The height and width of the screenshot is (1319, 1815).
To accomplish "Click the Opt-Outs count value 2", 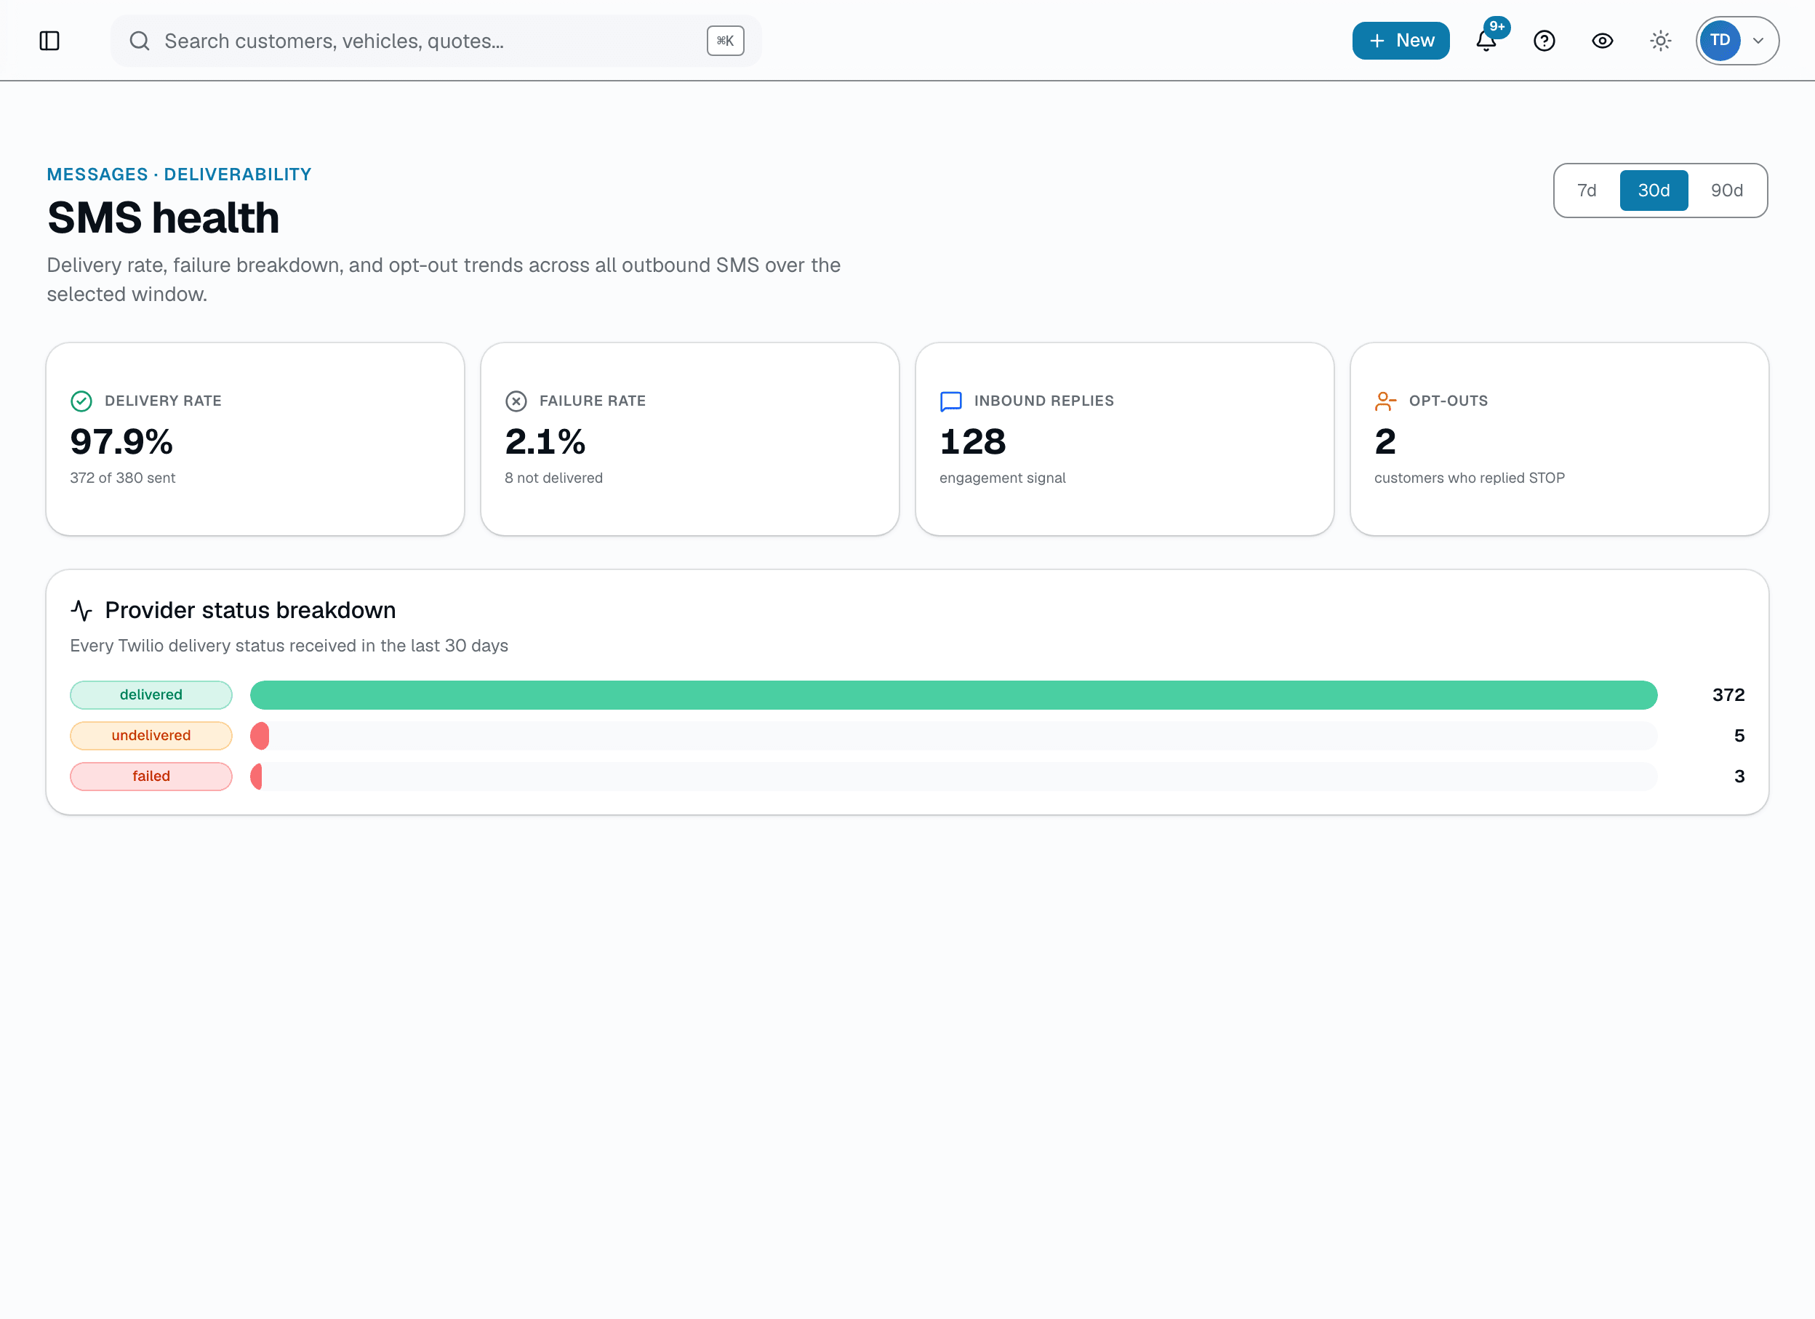I will click(1385, 441).
